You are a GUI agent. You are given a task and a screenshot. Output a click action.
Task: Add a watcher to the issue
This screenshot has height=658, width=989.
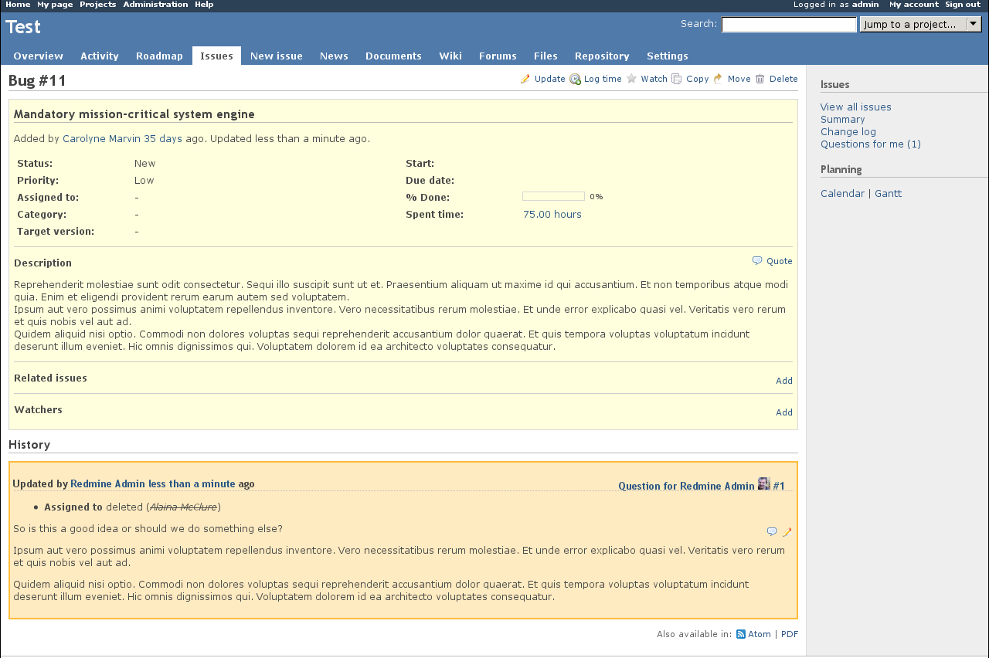click(783, 412)
